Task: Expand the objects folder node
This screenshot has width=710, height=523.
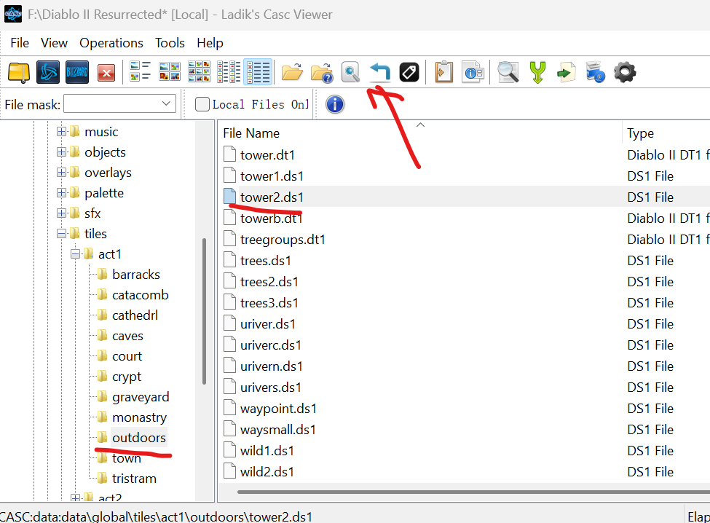Action: coord(62,152)
